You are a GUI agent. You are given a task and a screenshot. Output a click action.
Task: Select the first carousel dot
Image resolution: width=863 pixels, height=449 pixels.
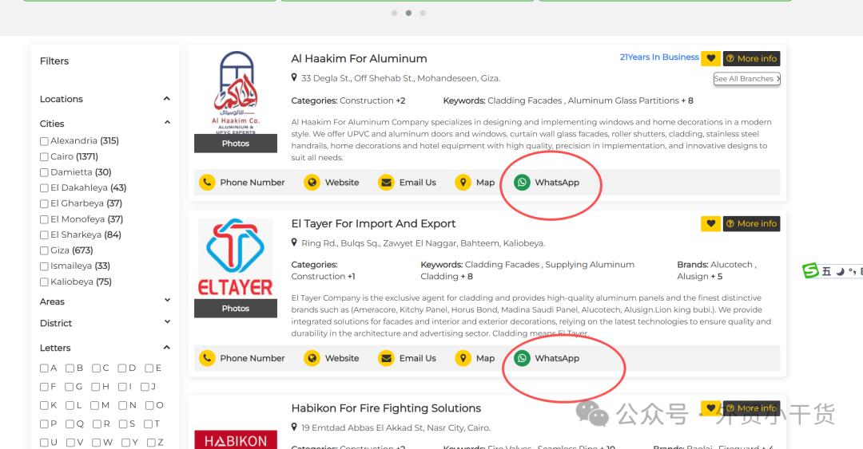(394, 14)
